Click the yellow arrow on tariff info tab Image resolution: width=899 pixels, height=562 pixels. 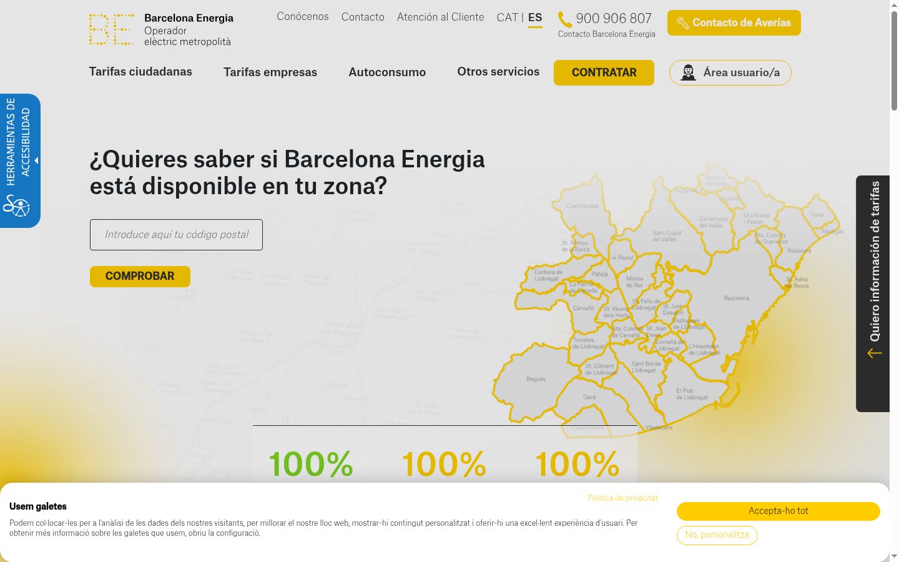(875, 353)
